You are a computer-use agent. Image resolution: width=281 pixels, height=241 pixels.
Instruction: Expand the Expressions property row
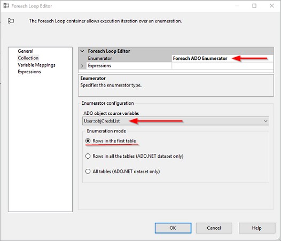tap(82, 66)
